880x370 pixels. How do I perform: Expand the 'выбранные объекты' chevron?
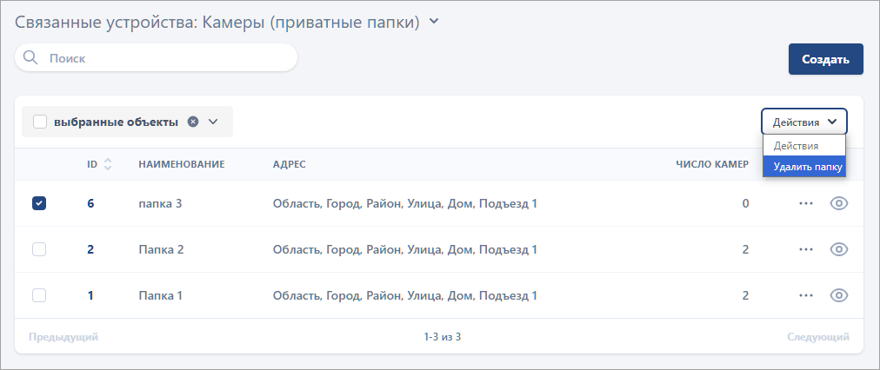coord(213,122)
